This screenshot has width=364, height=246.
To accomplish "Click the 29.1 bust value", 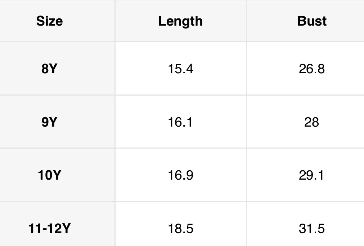I will 312,175.
